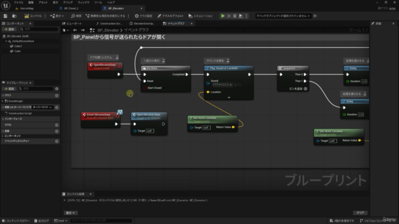
Task: Click ピンを追加 on the Sequence node
Action: pyautogui.click(x=298, y=88)
